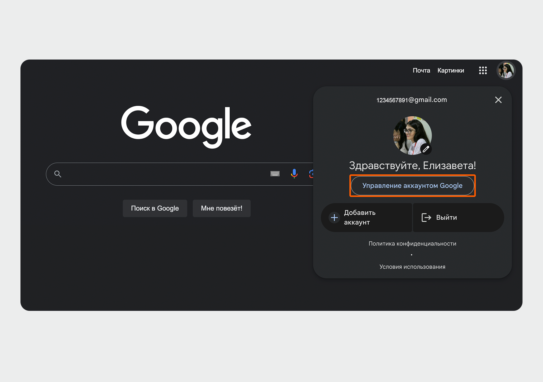Image resolution: width=543 pixels, height=382 pixels.
Task: Open the Google apps grid icon
Action: coord(483,71)
